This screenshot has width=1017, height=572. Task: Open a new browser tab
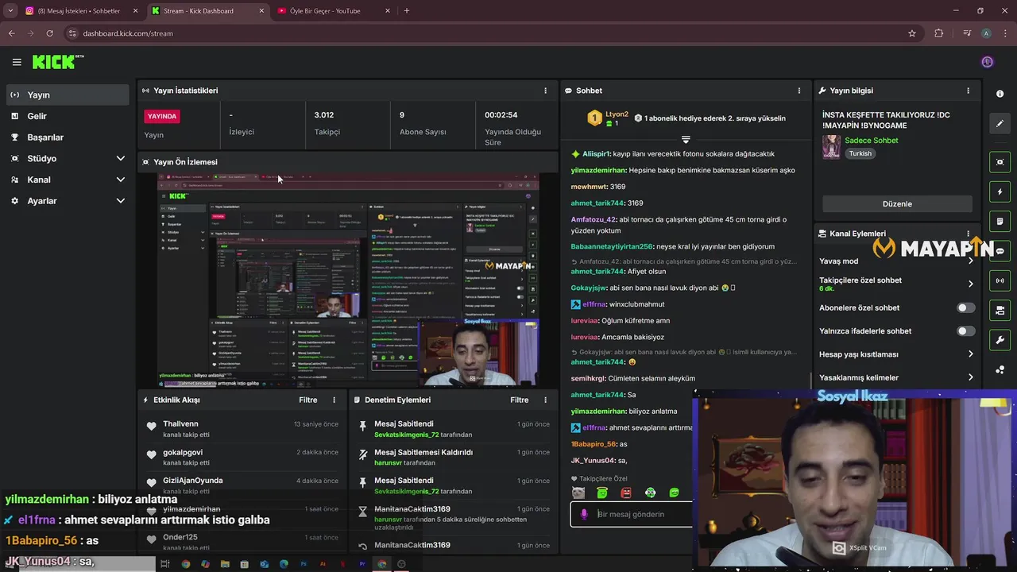point(407,11)
